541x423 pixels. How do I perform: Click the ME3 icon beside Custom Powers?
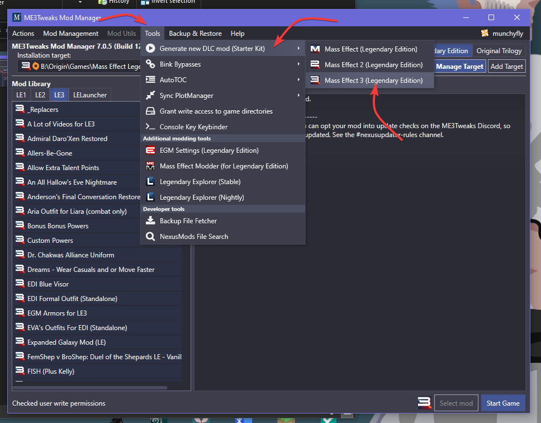(20, 239)
